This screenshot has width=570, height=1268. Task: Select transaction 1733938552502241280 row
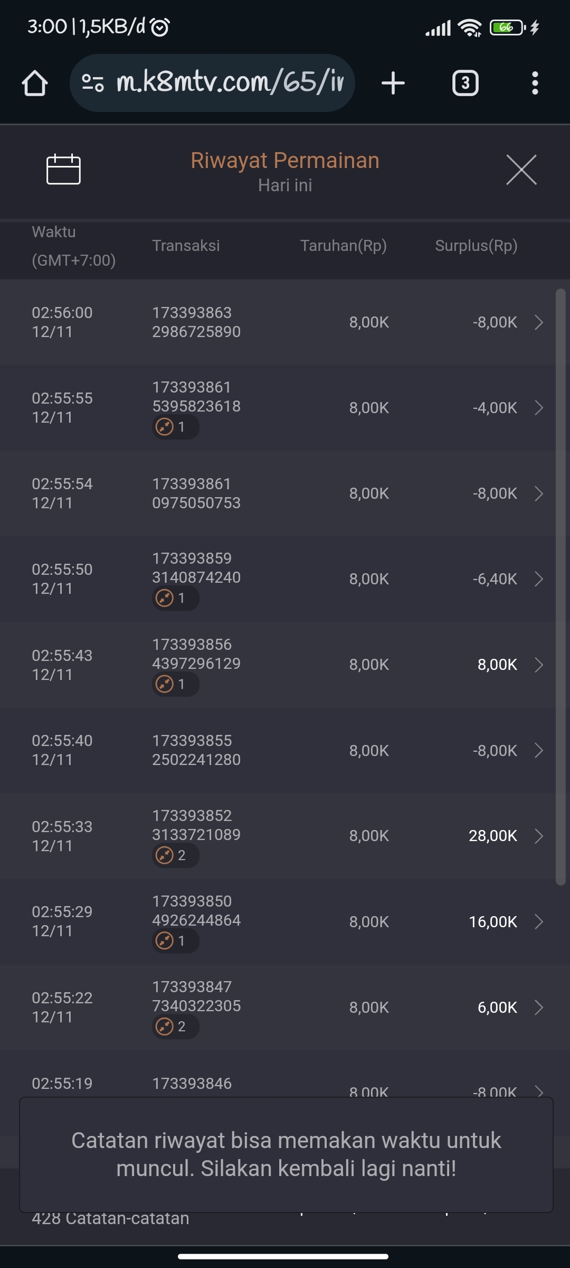pyautogui.click(x=196, y=750)
